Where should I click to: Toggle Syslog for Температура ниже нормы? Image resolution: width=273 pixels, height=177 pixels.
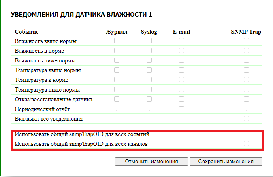pyautogui.click(x=149, y=90)
